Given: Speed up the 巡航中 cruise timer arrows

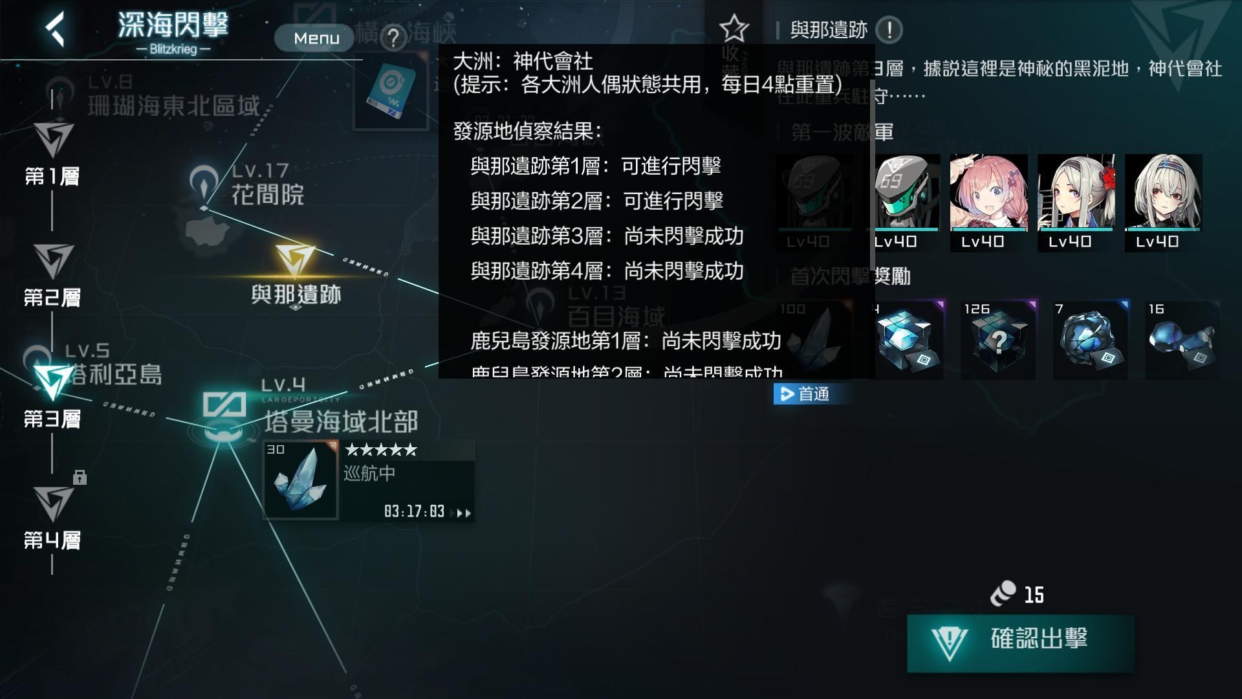Looking at the screenshot, I should [464, 513].
